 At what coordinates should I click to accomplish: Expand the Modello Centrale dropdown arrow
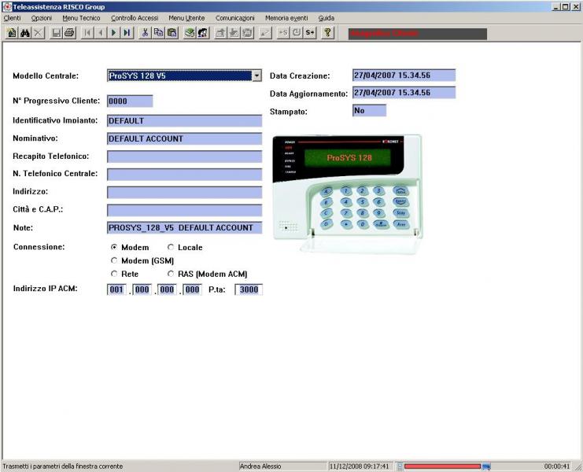(x=256, y=76)
